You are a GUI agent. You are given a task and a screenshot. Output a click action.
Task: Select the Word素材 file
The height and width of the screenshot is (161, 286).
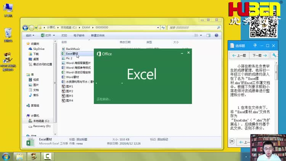pos(72,77)
